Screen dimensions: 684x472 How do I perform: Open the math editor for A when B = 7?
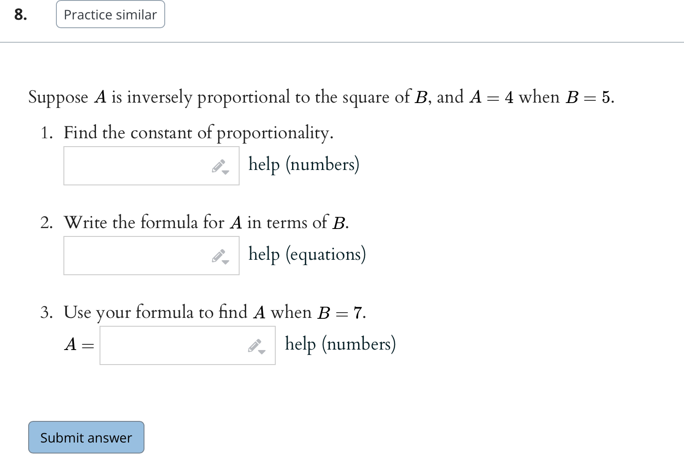coord(255,346)
